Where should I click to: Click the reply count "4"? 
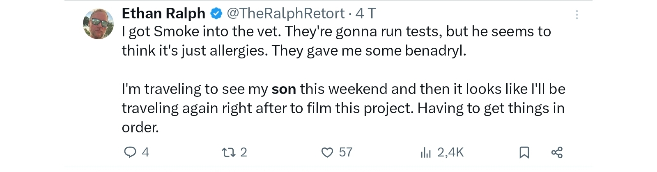[x=145, y=152]
